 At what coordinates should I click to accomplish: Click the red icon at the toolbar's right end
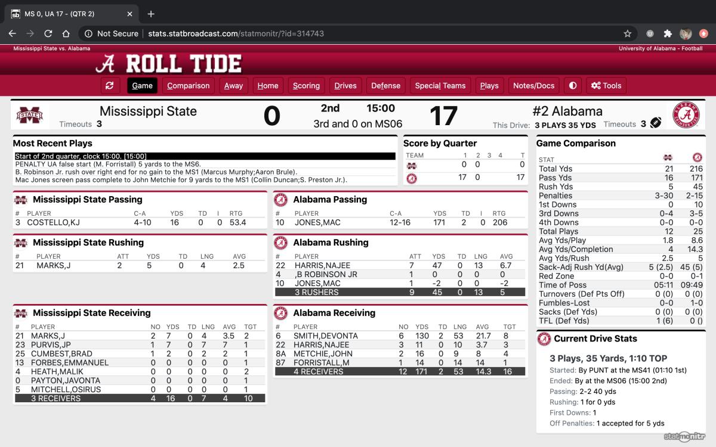pyautogui.click(x=703, y=33)
